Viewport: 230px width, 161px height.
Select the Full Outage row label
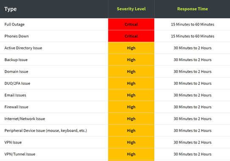pos(14,25)
